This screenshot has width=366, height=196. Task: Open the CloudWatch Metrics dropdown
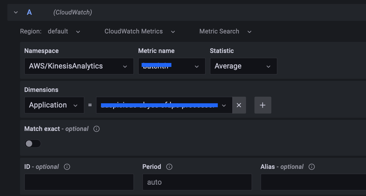140,31
